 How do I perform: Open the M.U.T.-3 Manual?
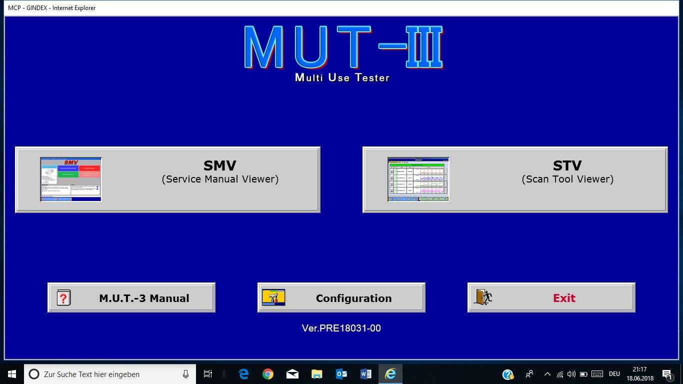pos(131,297)
